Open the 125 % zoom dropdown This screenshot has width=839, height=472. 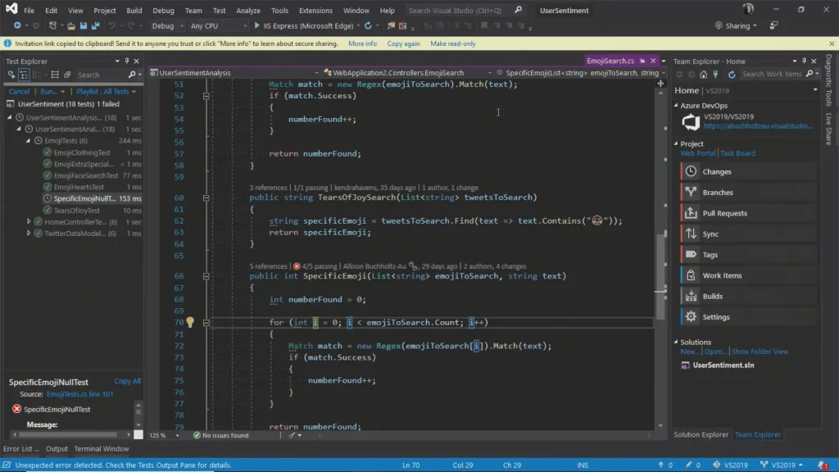(x=164, y=436)
